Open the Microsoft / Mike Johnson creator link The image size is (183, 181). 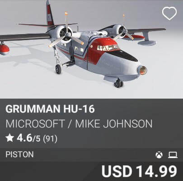(79, 124)
